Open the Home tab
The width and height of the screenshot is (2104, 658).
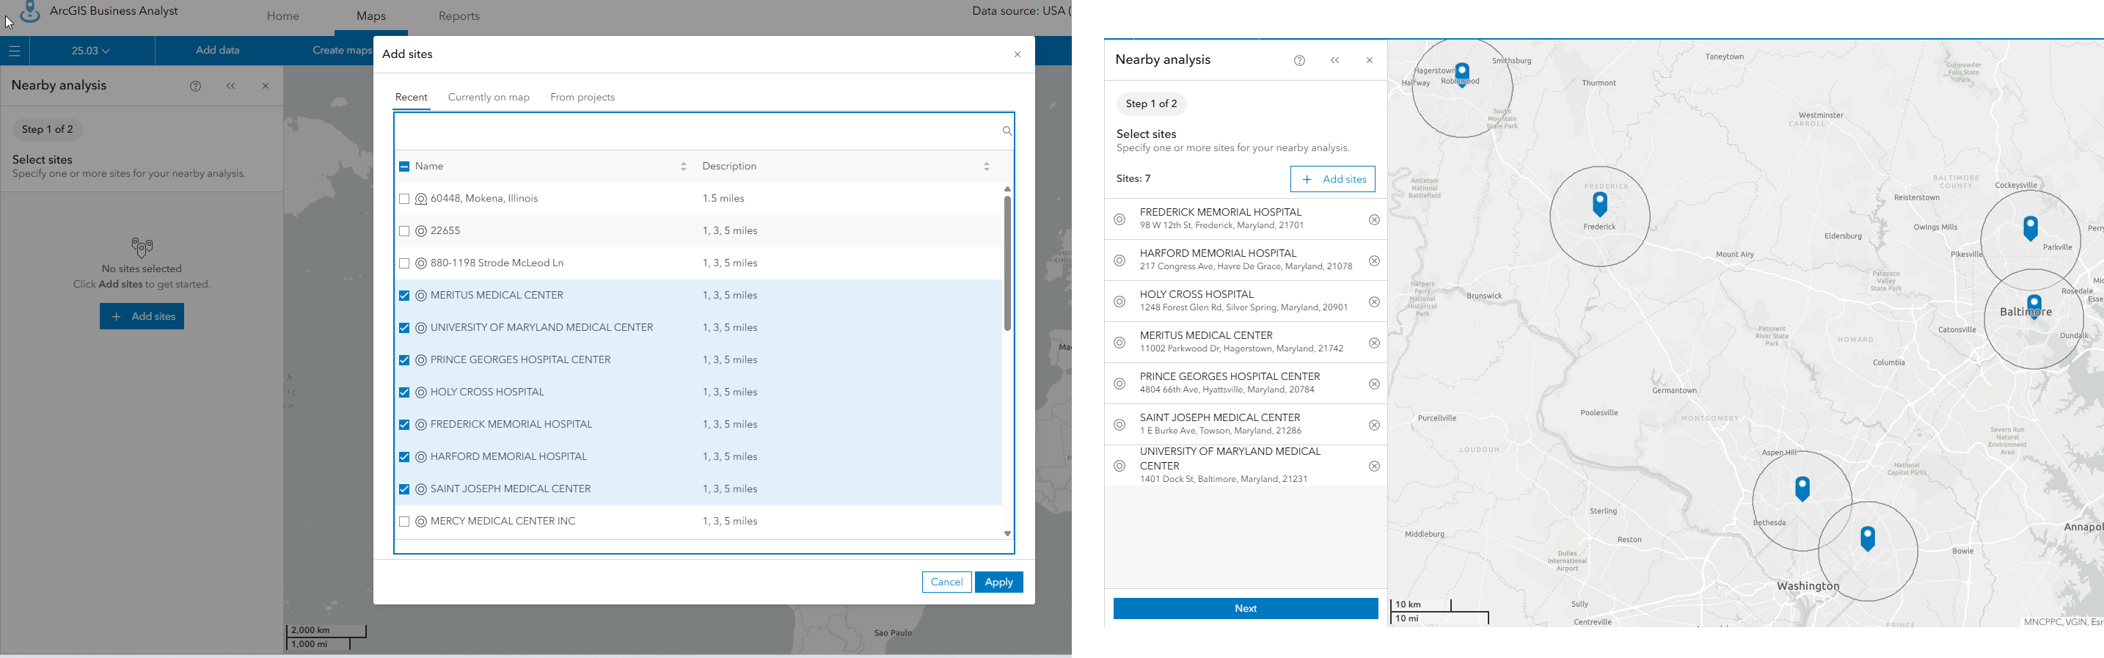tap(283, 16)
